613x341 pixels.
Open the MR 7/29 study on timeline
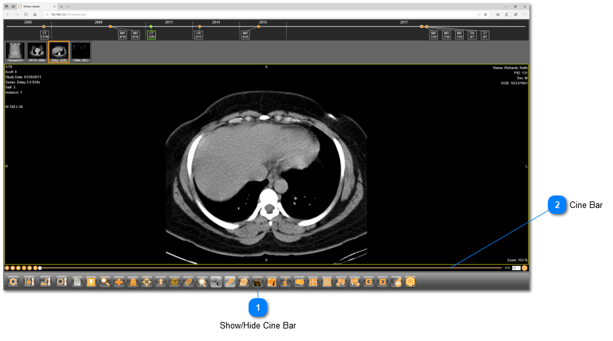pyautogui.click(x=433, y=35)
